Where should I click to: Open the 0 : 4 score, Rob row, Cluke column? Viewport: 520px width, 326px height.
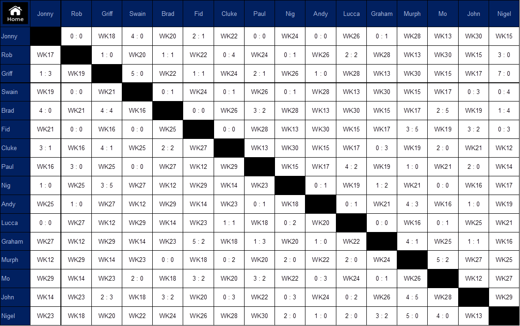click(x=229, y=55)
